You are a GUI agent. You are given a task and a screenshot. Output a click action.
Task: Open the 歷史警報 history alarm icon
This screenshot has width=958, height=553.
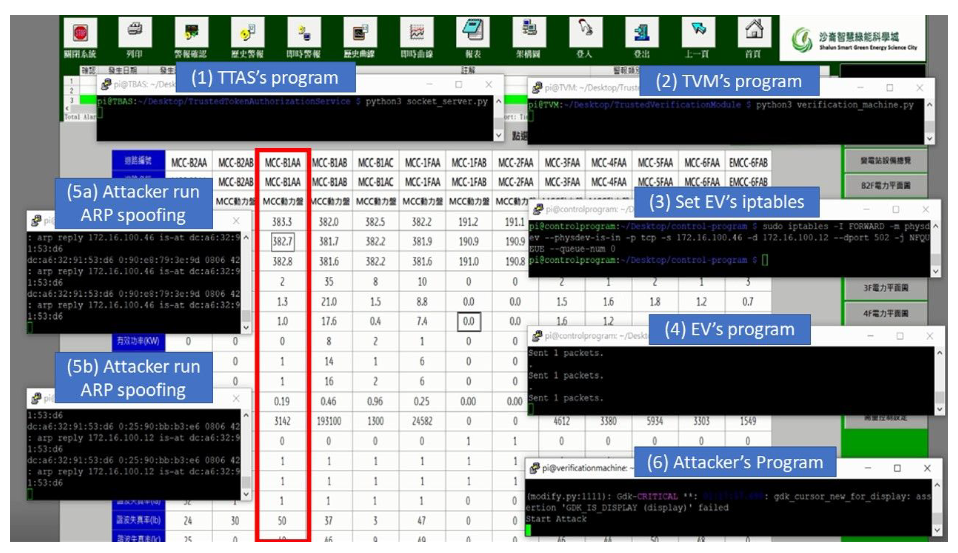247,32
